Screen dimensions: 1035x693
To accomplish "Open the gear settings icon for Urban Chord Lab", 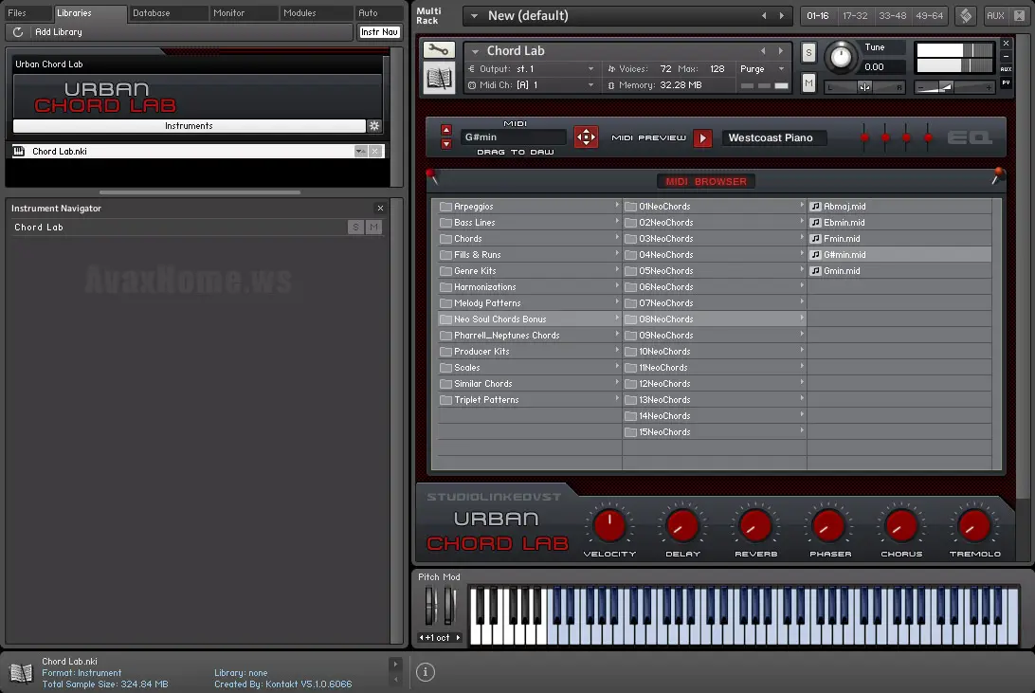I will click(374, 125).
